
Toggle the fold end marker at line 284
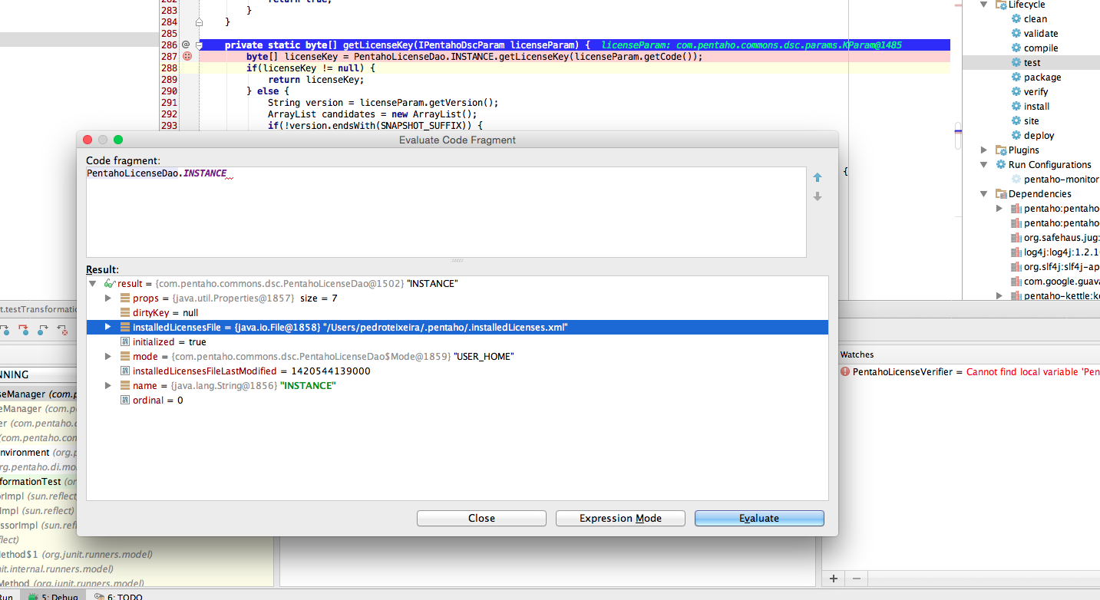pyautogui.click(x=199, y=22)
